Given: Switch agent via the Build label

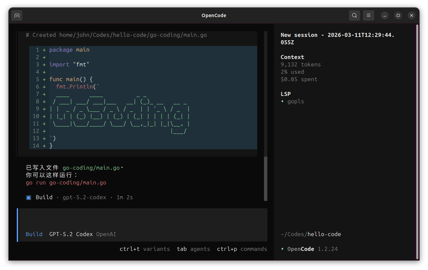Looking at the screenshot, I should click(x=34, y=234).
